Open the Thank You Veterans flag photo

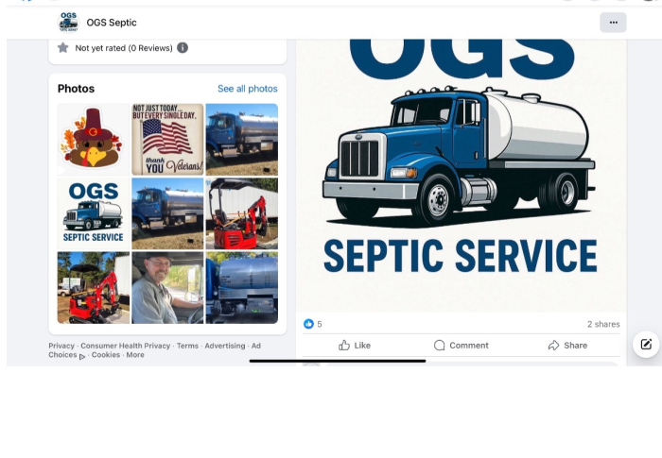click(167, 139)
